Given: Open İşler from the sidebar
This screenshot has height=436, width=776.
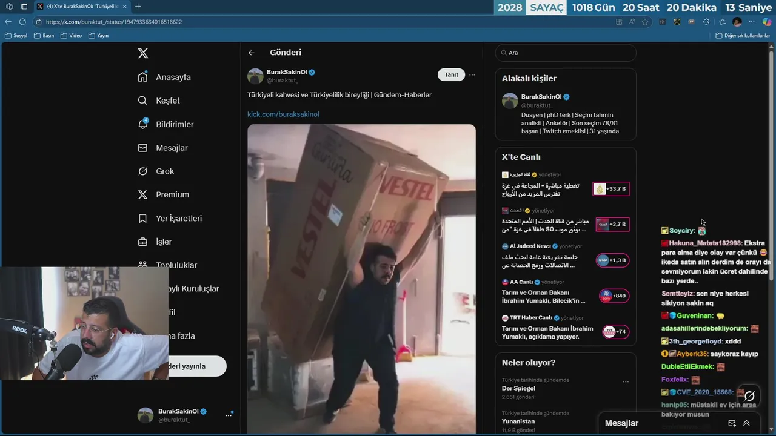Looking at the screenshot, I should [x=155, y=242].
